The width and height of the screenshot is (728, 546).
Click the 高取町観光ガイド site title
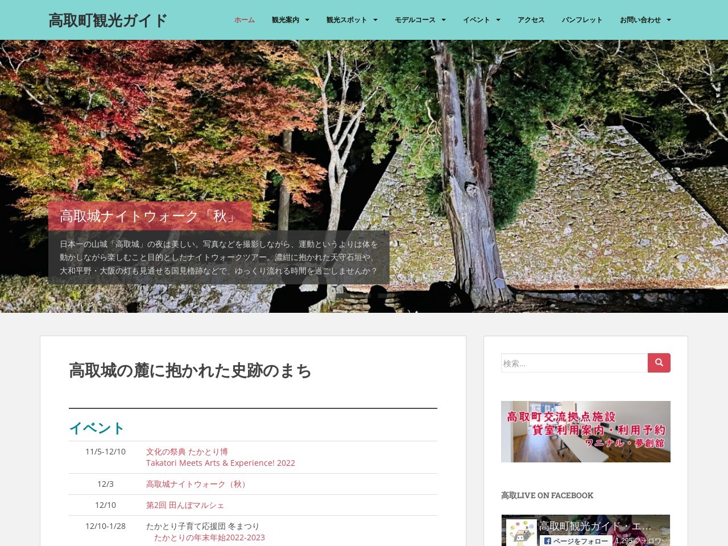[107, 20]
